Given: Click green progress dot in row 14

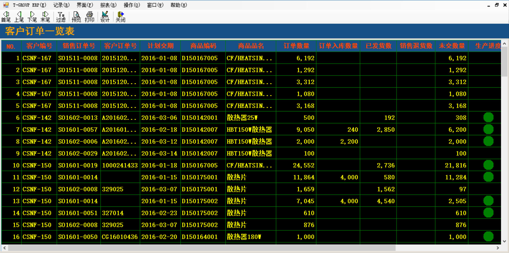Looking at the screenshot, I should [x=488, y=213].
